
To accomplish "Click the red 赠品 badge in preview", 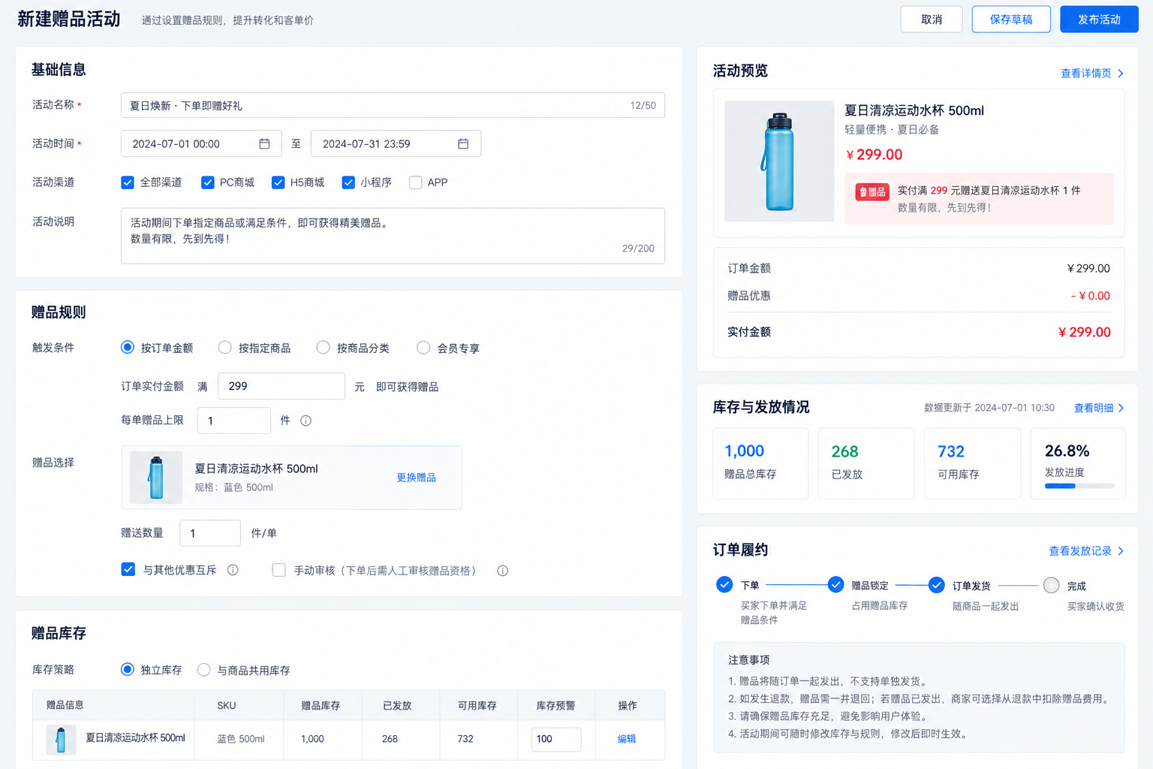I will point(872,192).
